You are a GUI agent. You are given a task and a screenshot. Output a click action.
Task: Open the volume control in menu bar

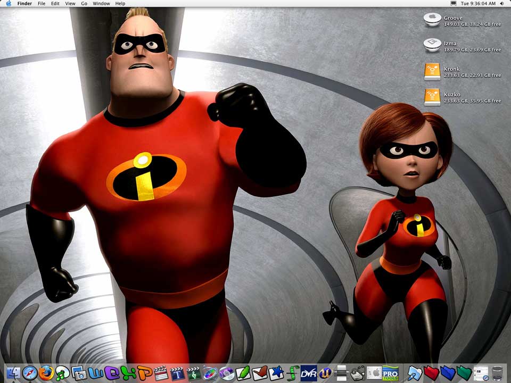[x=502, y=3]
